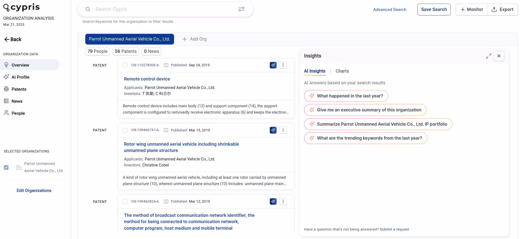The width and height of the screenshot is (520, 239).
Task: Click the Patents scales icon
Action: point(6,89)
